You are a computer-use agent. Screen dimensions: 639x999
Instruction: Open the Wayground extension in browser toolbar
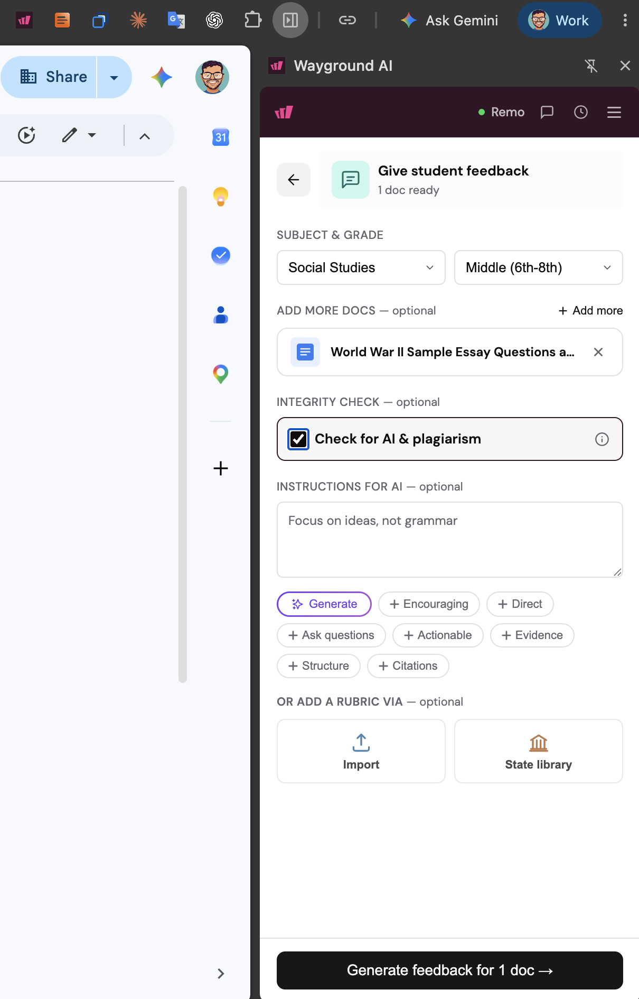pyautogui.click(x=24, y=21)
